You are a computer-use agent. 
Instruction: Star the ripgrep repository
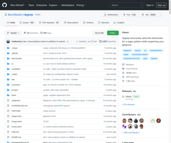coord(149,15)
